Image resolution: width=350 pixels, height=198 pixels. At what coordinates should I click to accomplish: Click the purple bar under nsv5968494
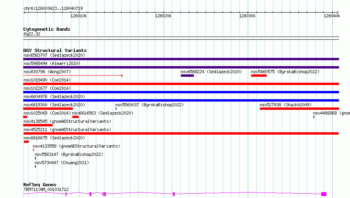(181, 67)
